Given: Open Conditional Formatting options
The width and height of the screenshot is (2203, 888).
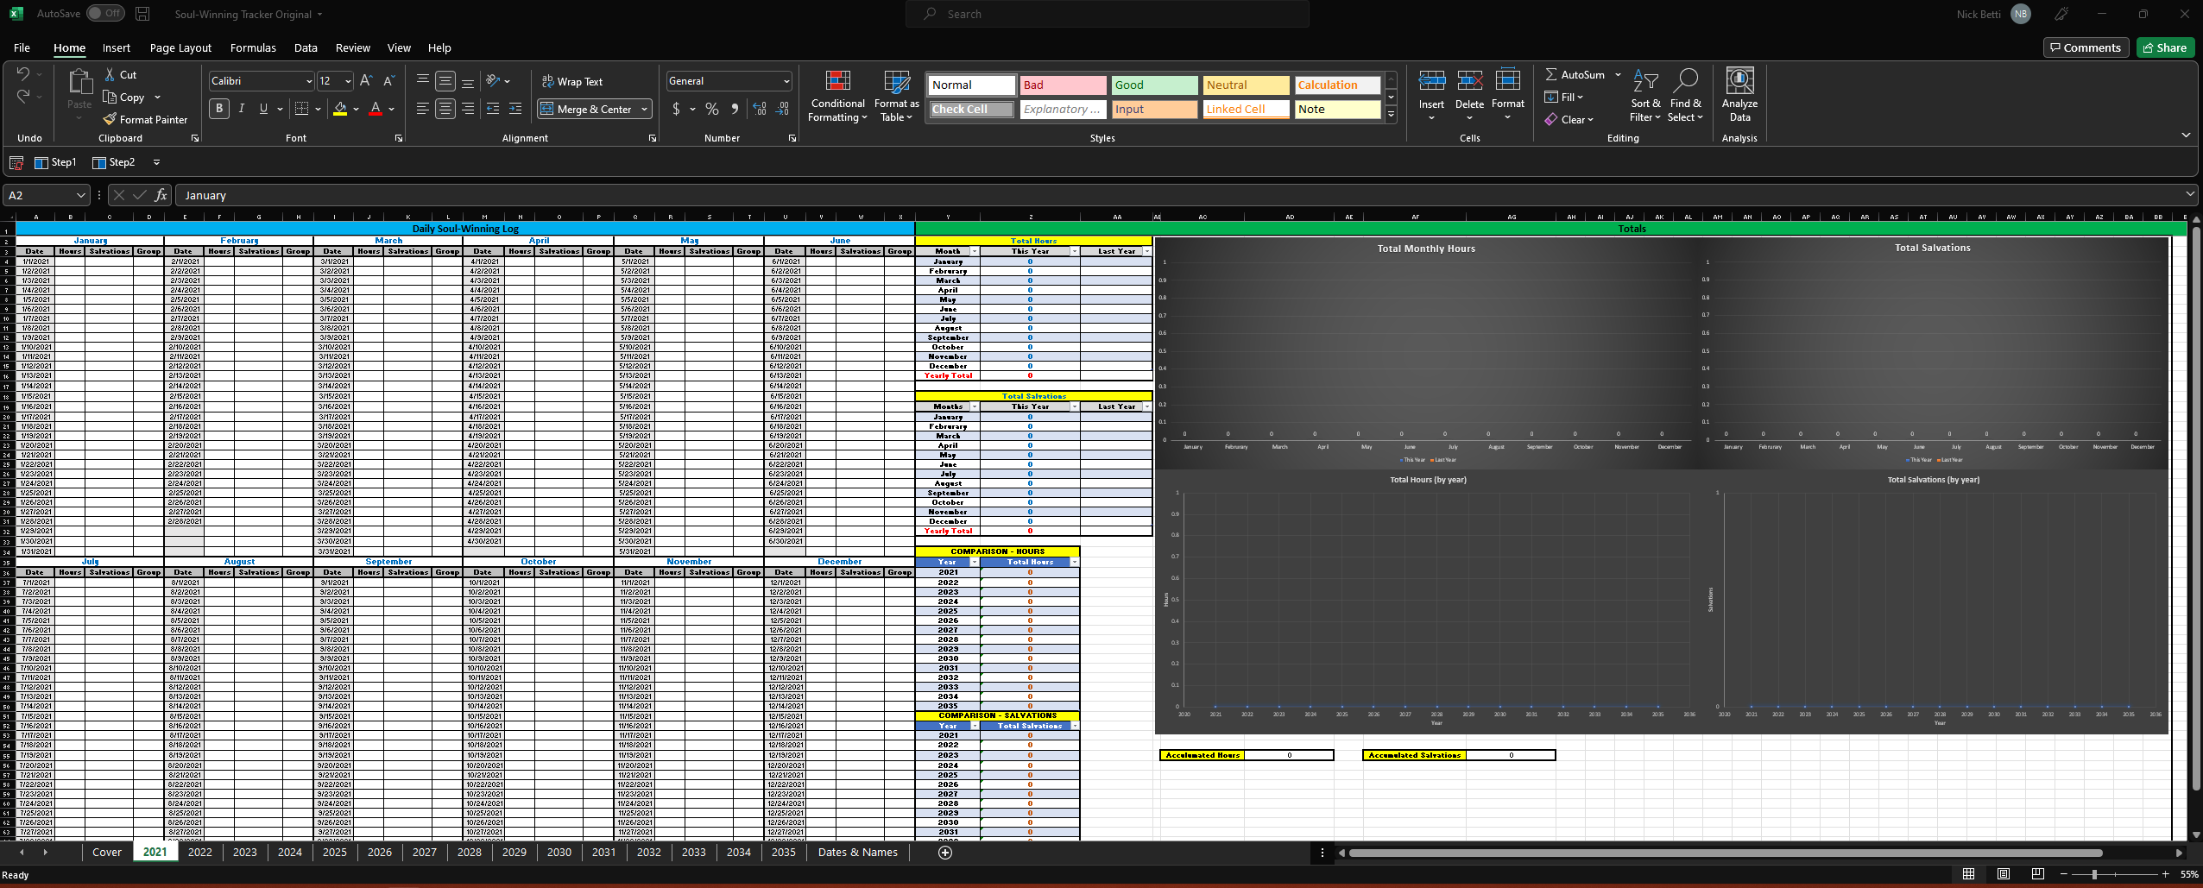Looking at the screenshot, I should (x=836, y=96).
